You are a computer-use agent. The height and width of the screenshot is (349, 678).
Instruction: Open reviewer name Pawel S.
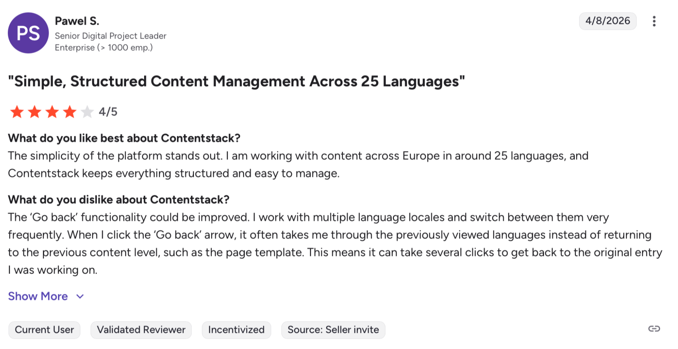tap(77, 21)
